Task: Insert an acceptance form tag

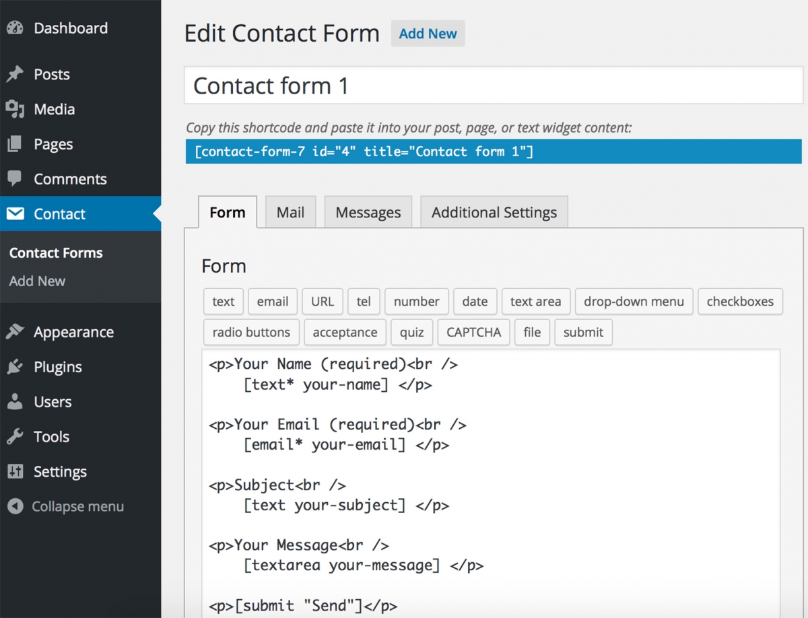Action: click(345, 332)
